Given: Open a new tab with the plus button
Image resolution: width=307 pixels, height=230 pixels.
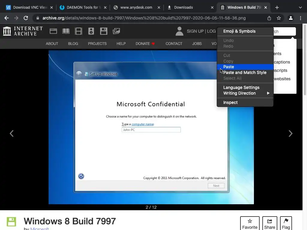Looking at the screenshot, I should point(277,7).
